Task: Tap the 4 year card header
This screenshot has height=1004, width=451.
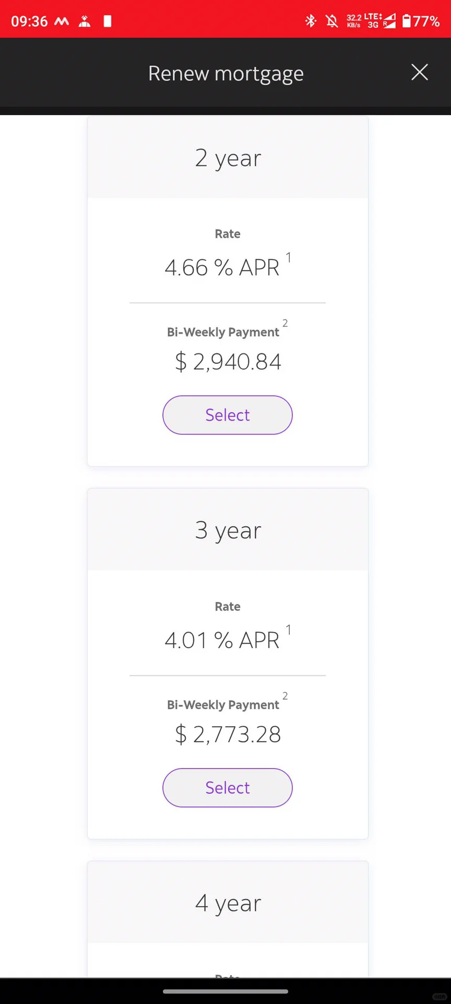Action: [x=228, y=903]
